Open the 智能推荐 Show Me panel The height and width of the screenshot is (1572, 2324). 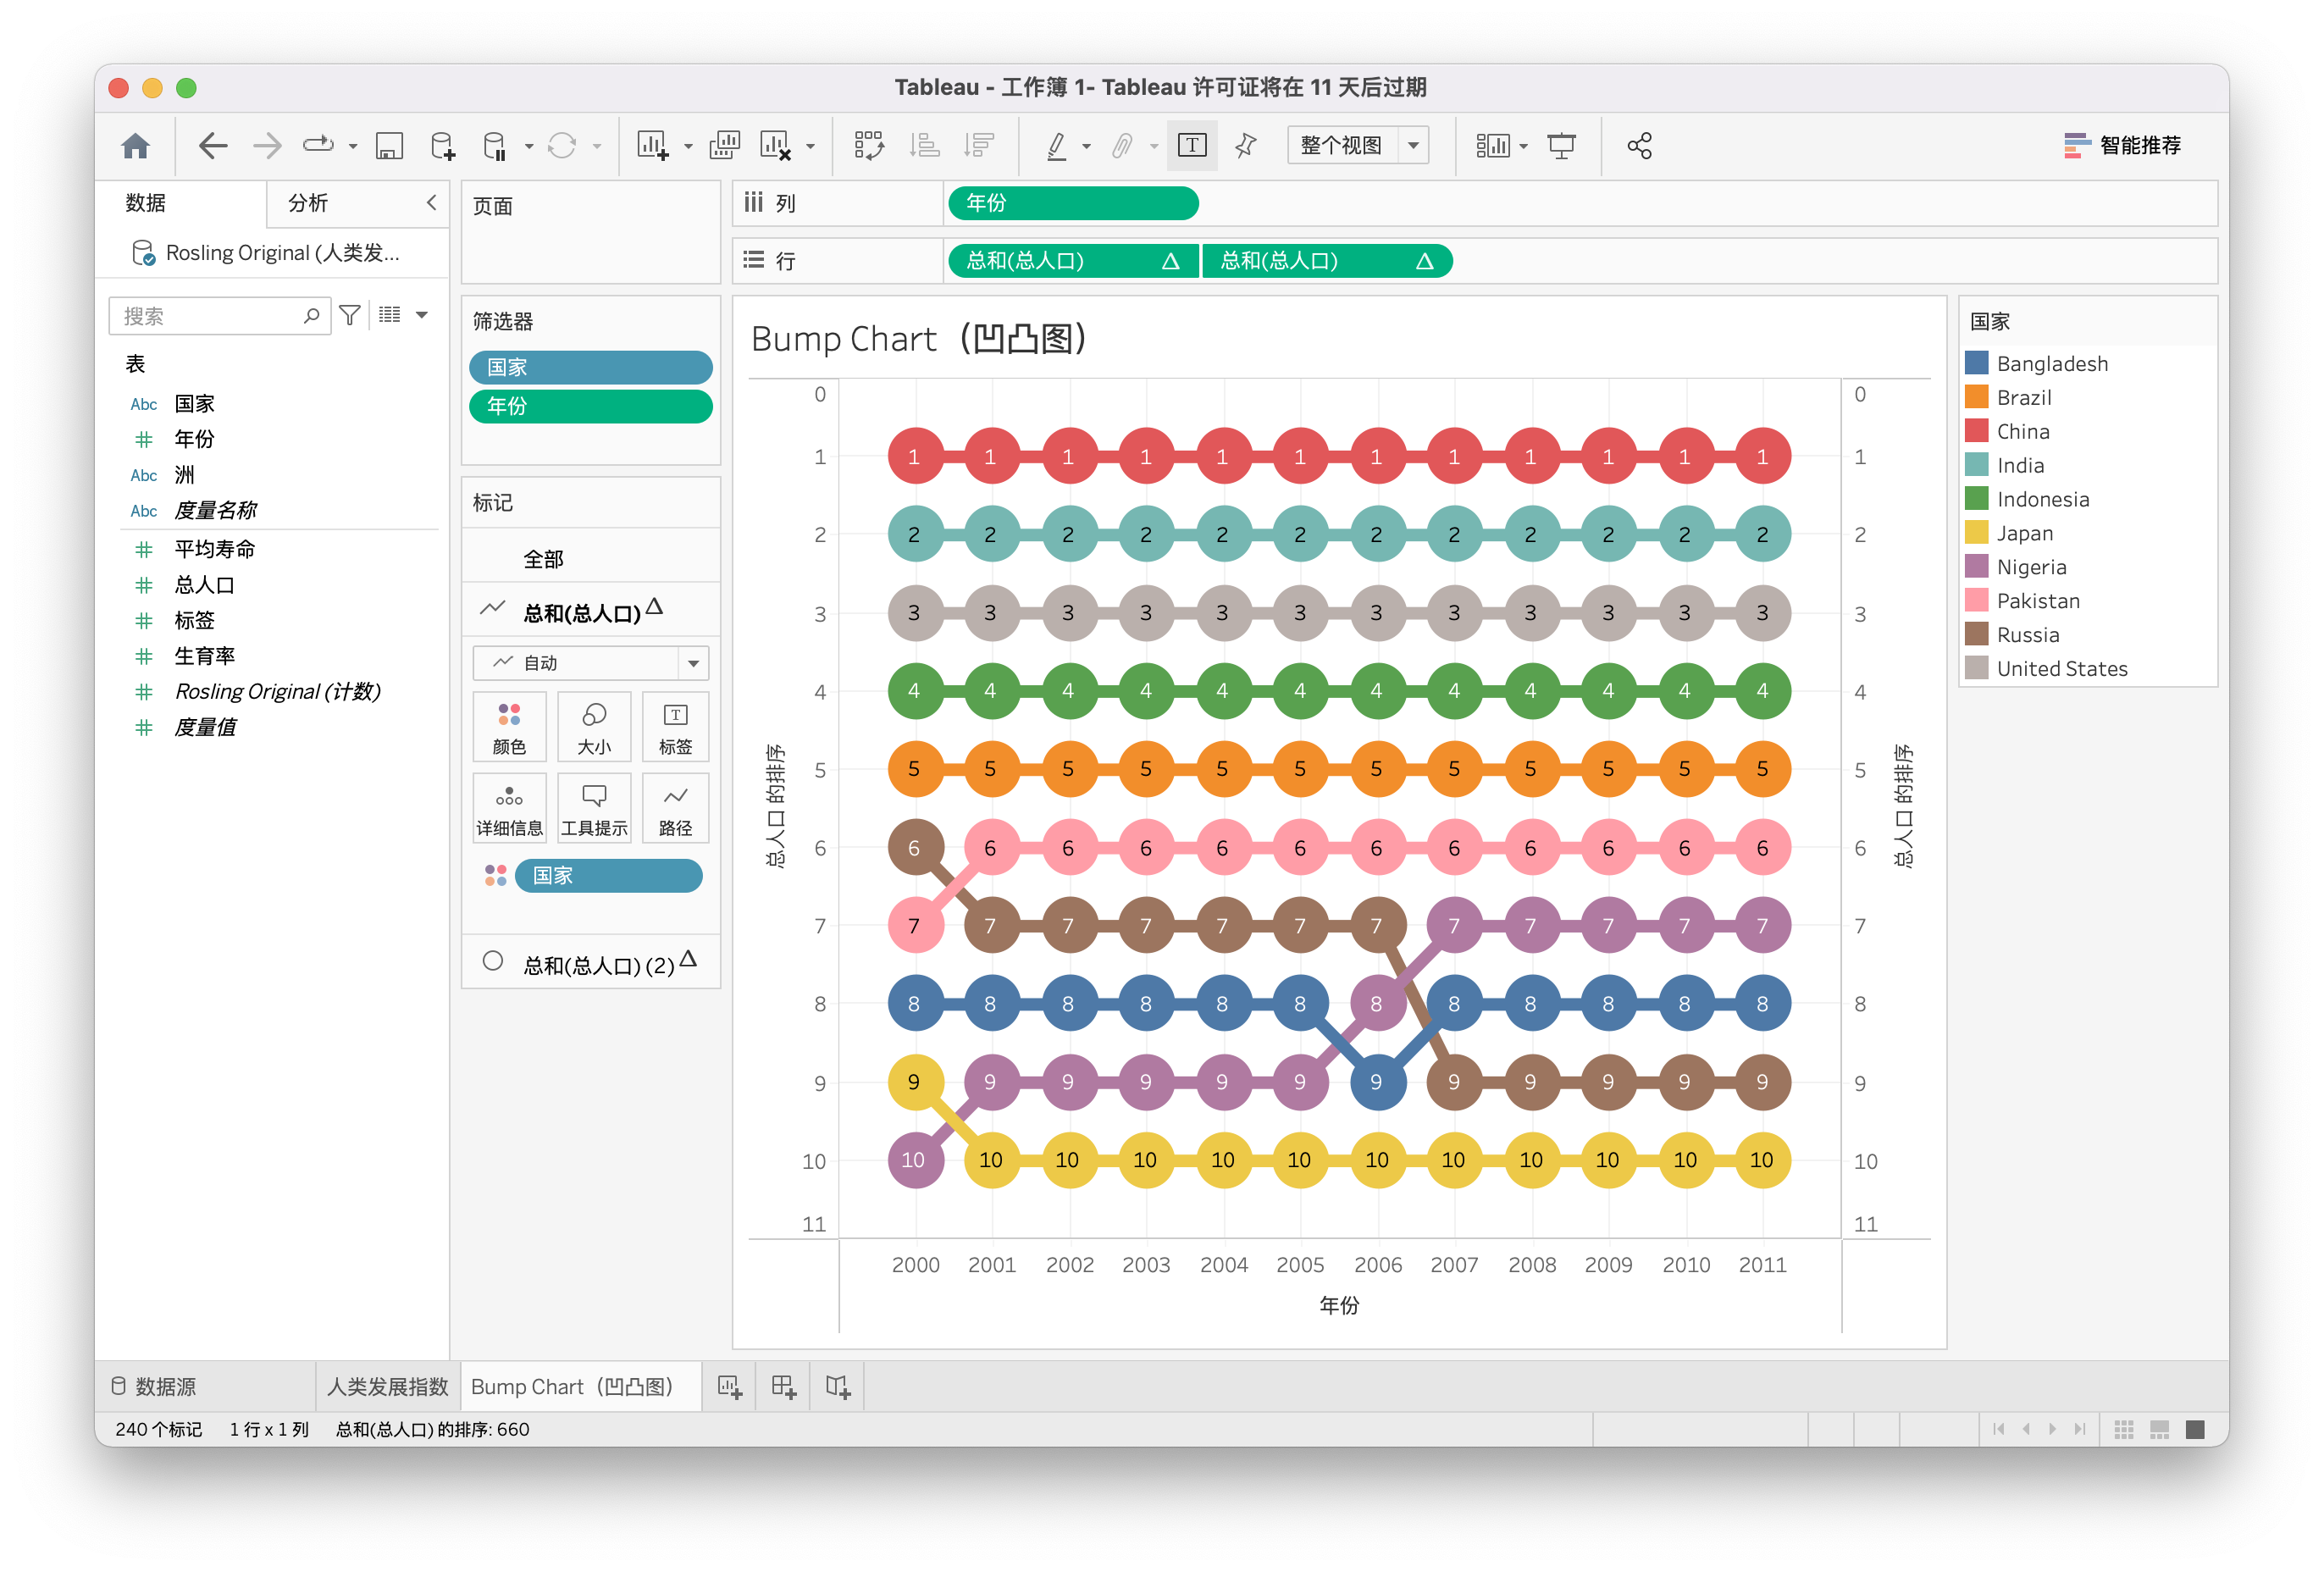click(2122, 146)
